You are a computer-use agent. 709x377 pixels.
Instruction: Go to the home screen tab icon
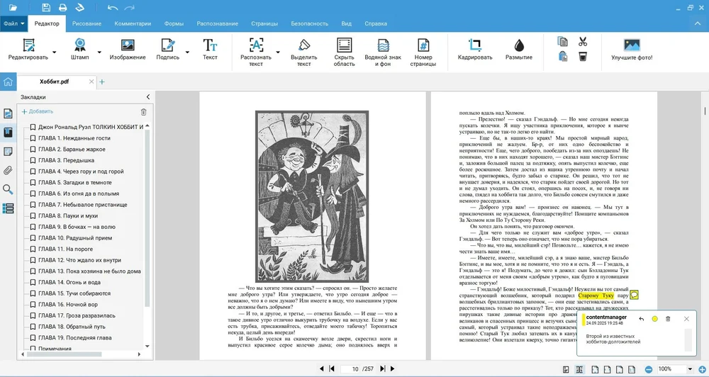coord(8,81)
